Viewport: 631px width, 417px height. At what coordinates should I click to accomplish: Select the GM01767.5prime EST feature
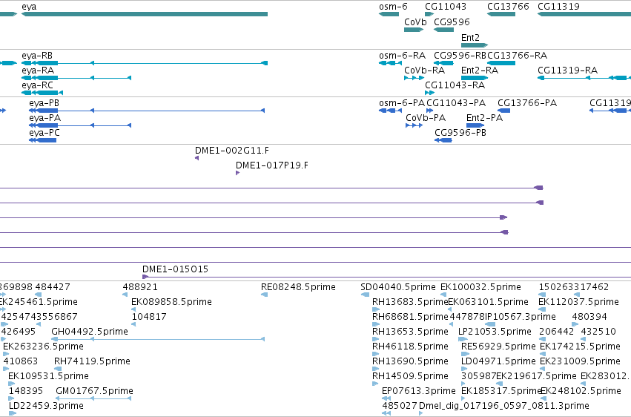[x=93, y=398]
